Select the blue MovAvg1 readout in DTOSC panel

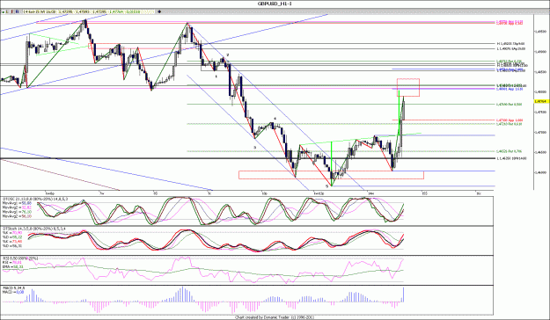point(17,203)
